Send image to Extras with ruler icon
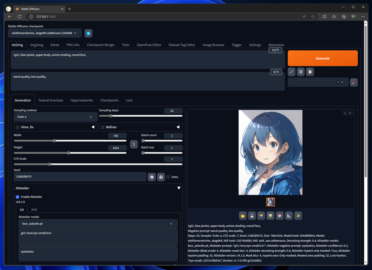 [x=289, y=216]
